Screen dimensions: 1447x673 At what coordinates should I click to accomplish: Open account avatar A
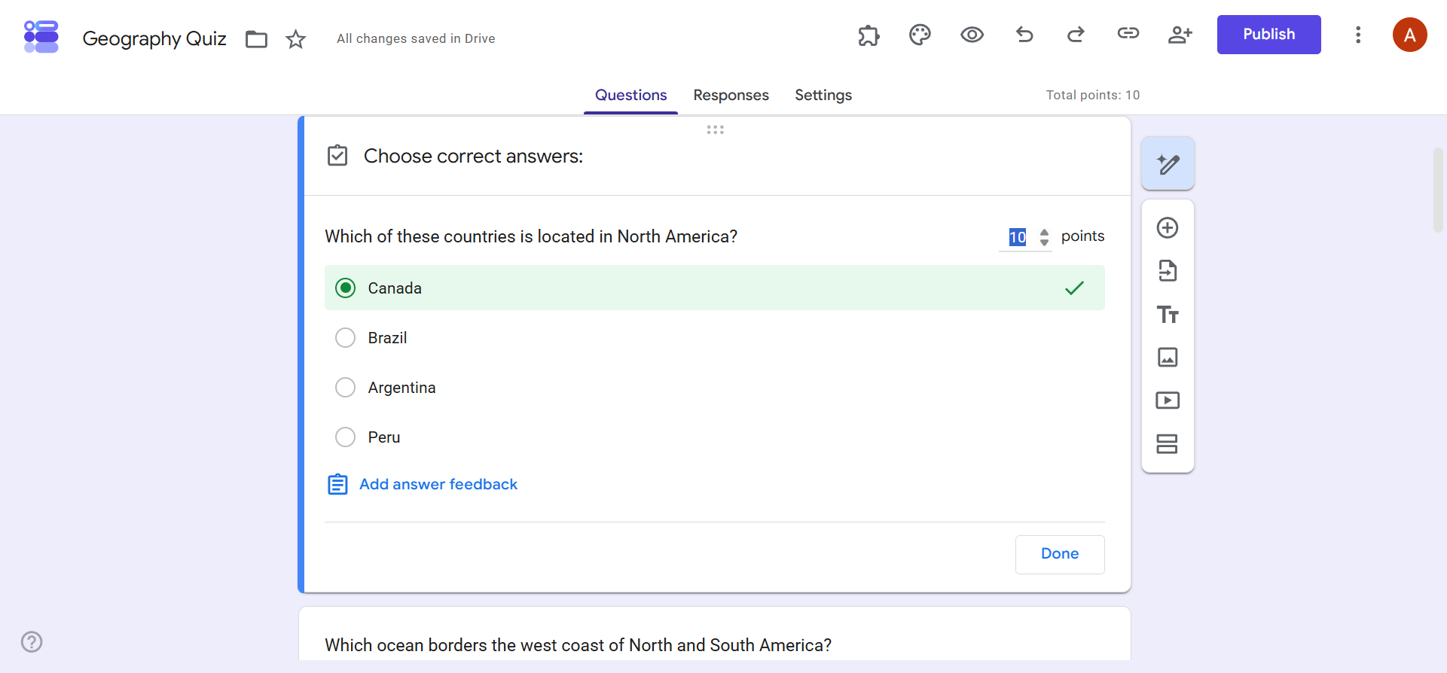tap(1410, 35)
